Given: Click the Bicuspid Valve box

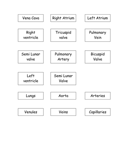Looking at the screenshot, I should (98, 57).
